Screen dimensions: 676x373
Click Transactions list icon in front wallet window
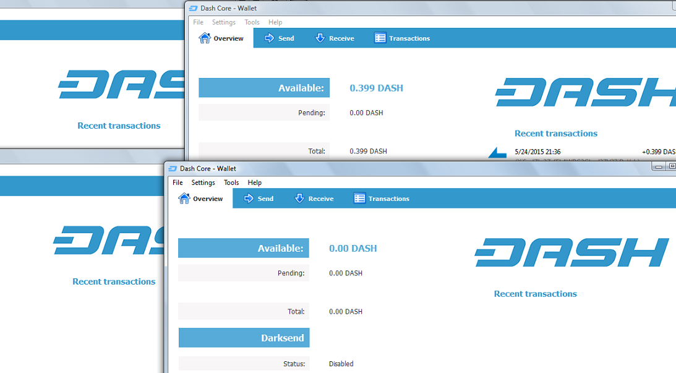[359, 199]
